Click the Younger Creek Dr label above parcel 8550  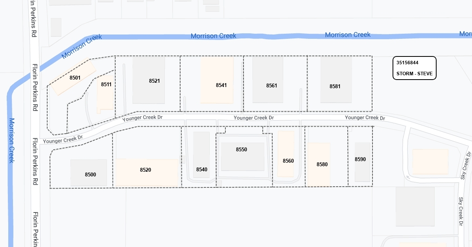point(253,118)
